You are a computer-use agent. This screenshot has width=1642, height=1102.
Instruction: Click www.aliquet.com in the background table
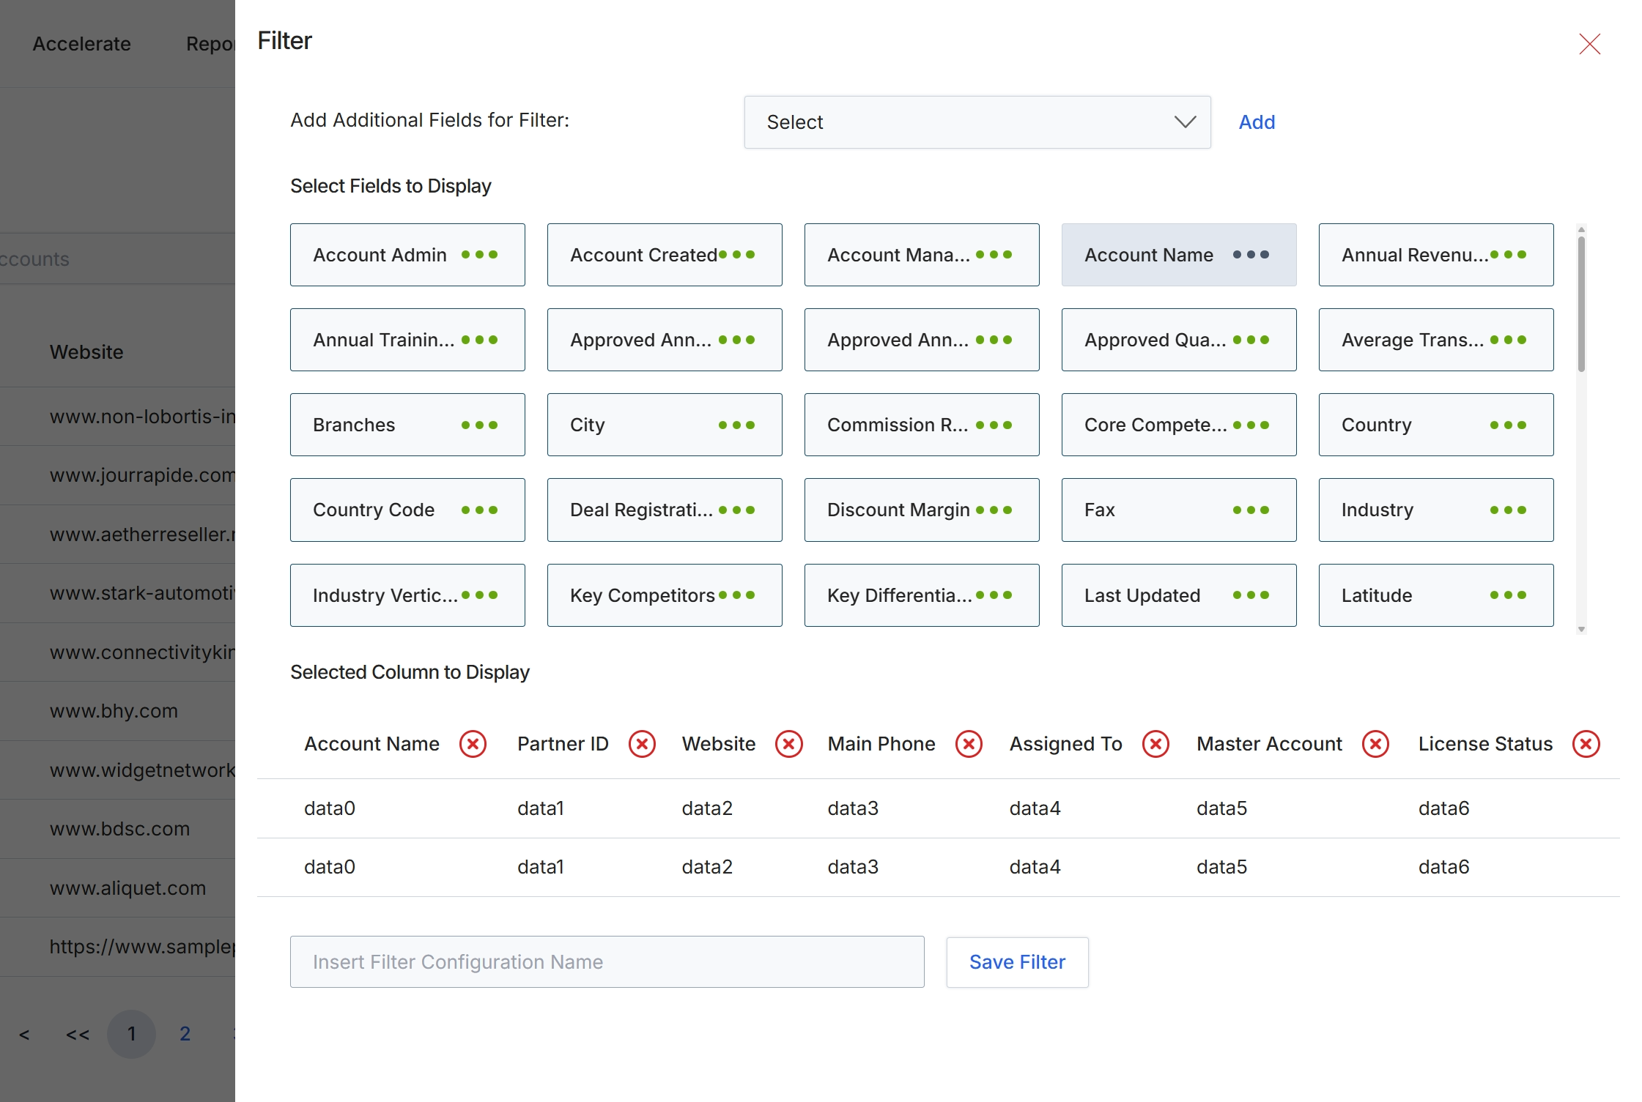pos(127,888)
